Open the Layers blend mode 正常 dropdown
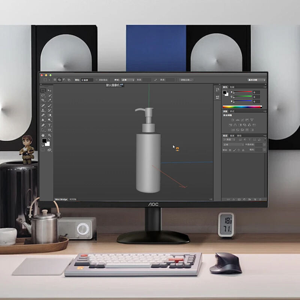 [233, 145]
